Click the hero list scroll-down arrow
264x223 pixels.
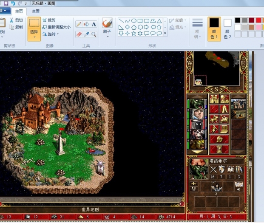(x=197, y=152)
